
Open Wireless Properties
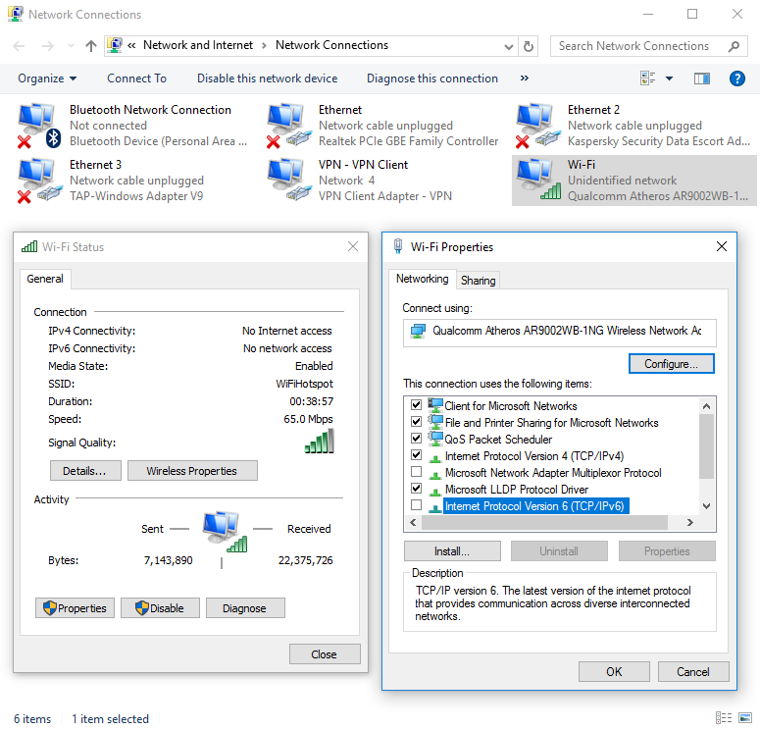[x=192, y=471]
